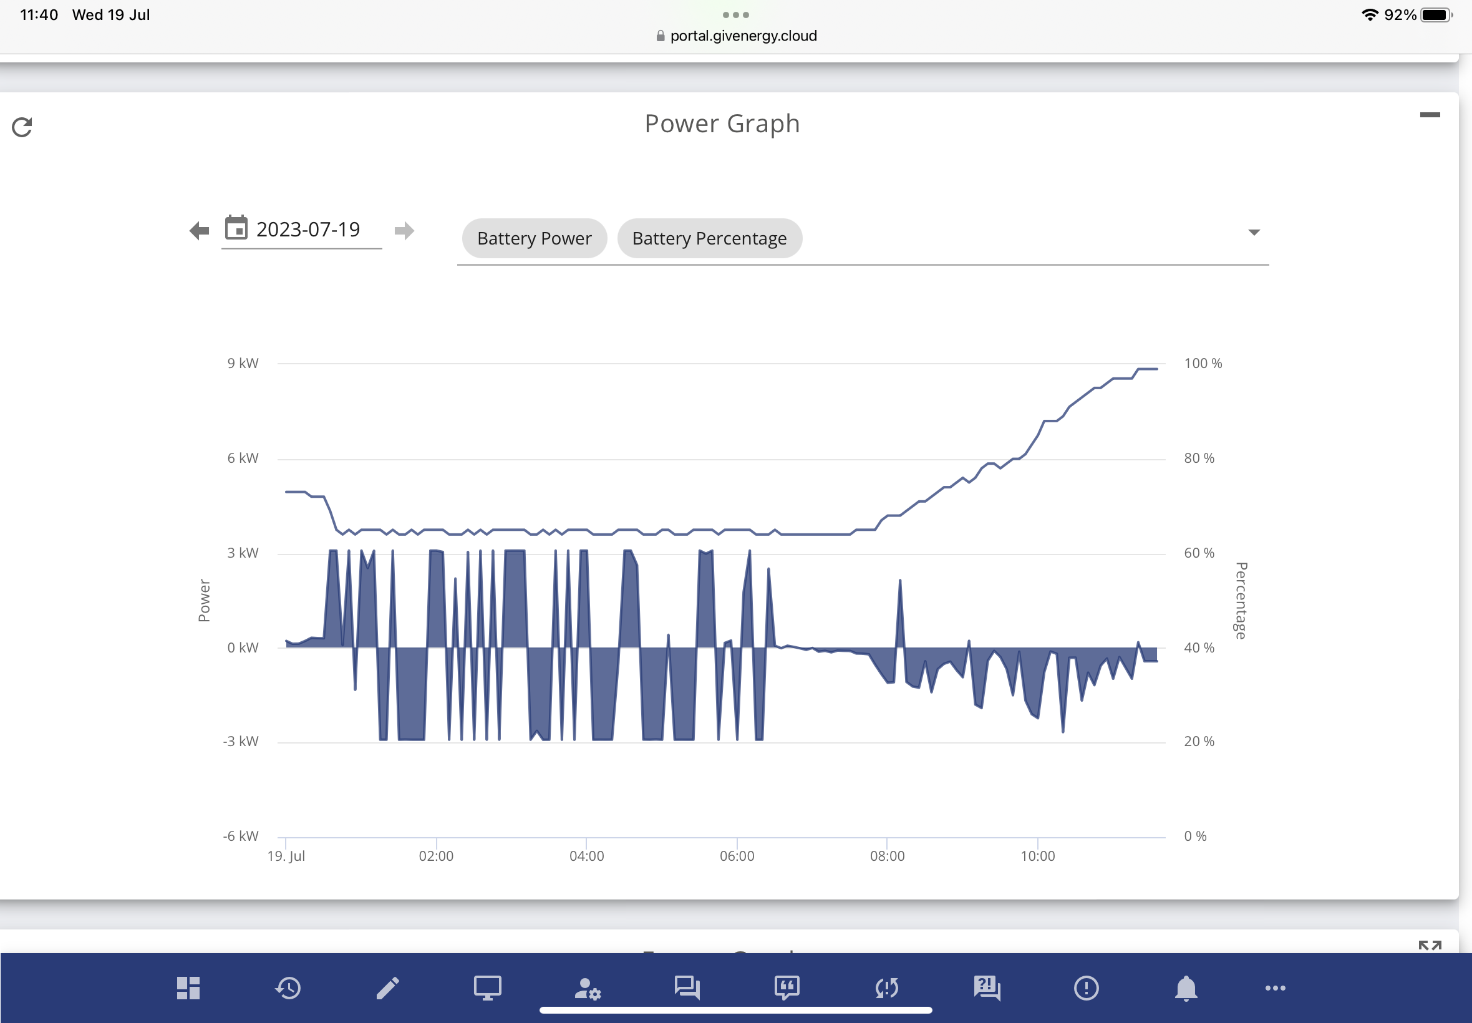Remove the Battery Power chip
Image resolution: width=1472 pixels, height=1023 pixels.
534,238
